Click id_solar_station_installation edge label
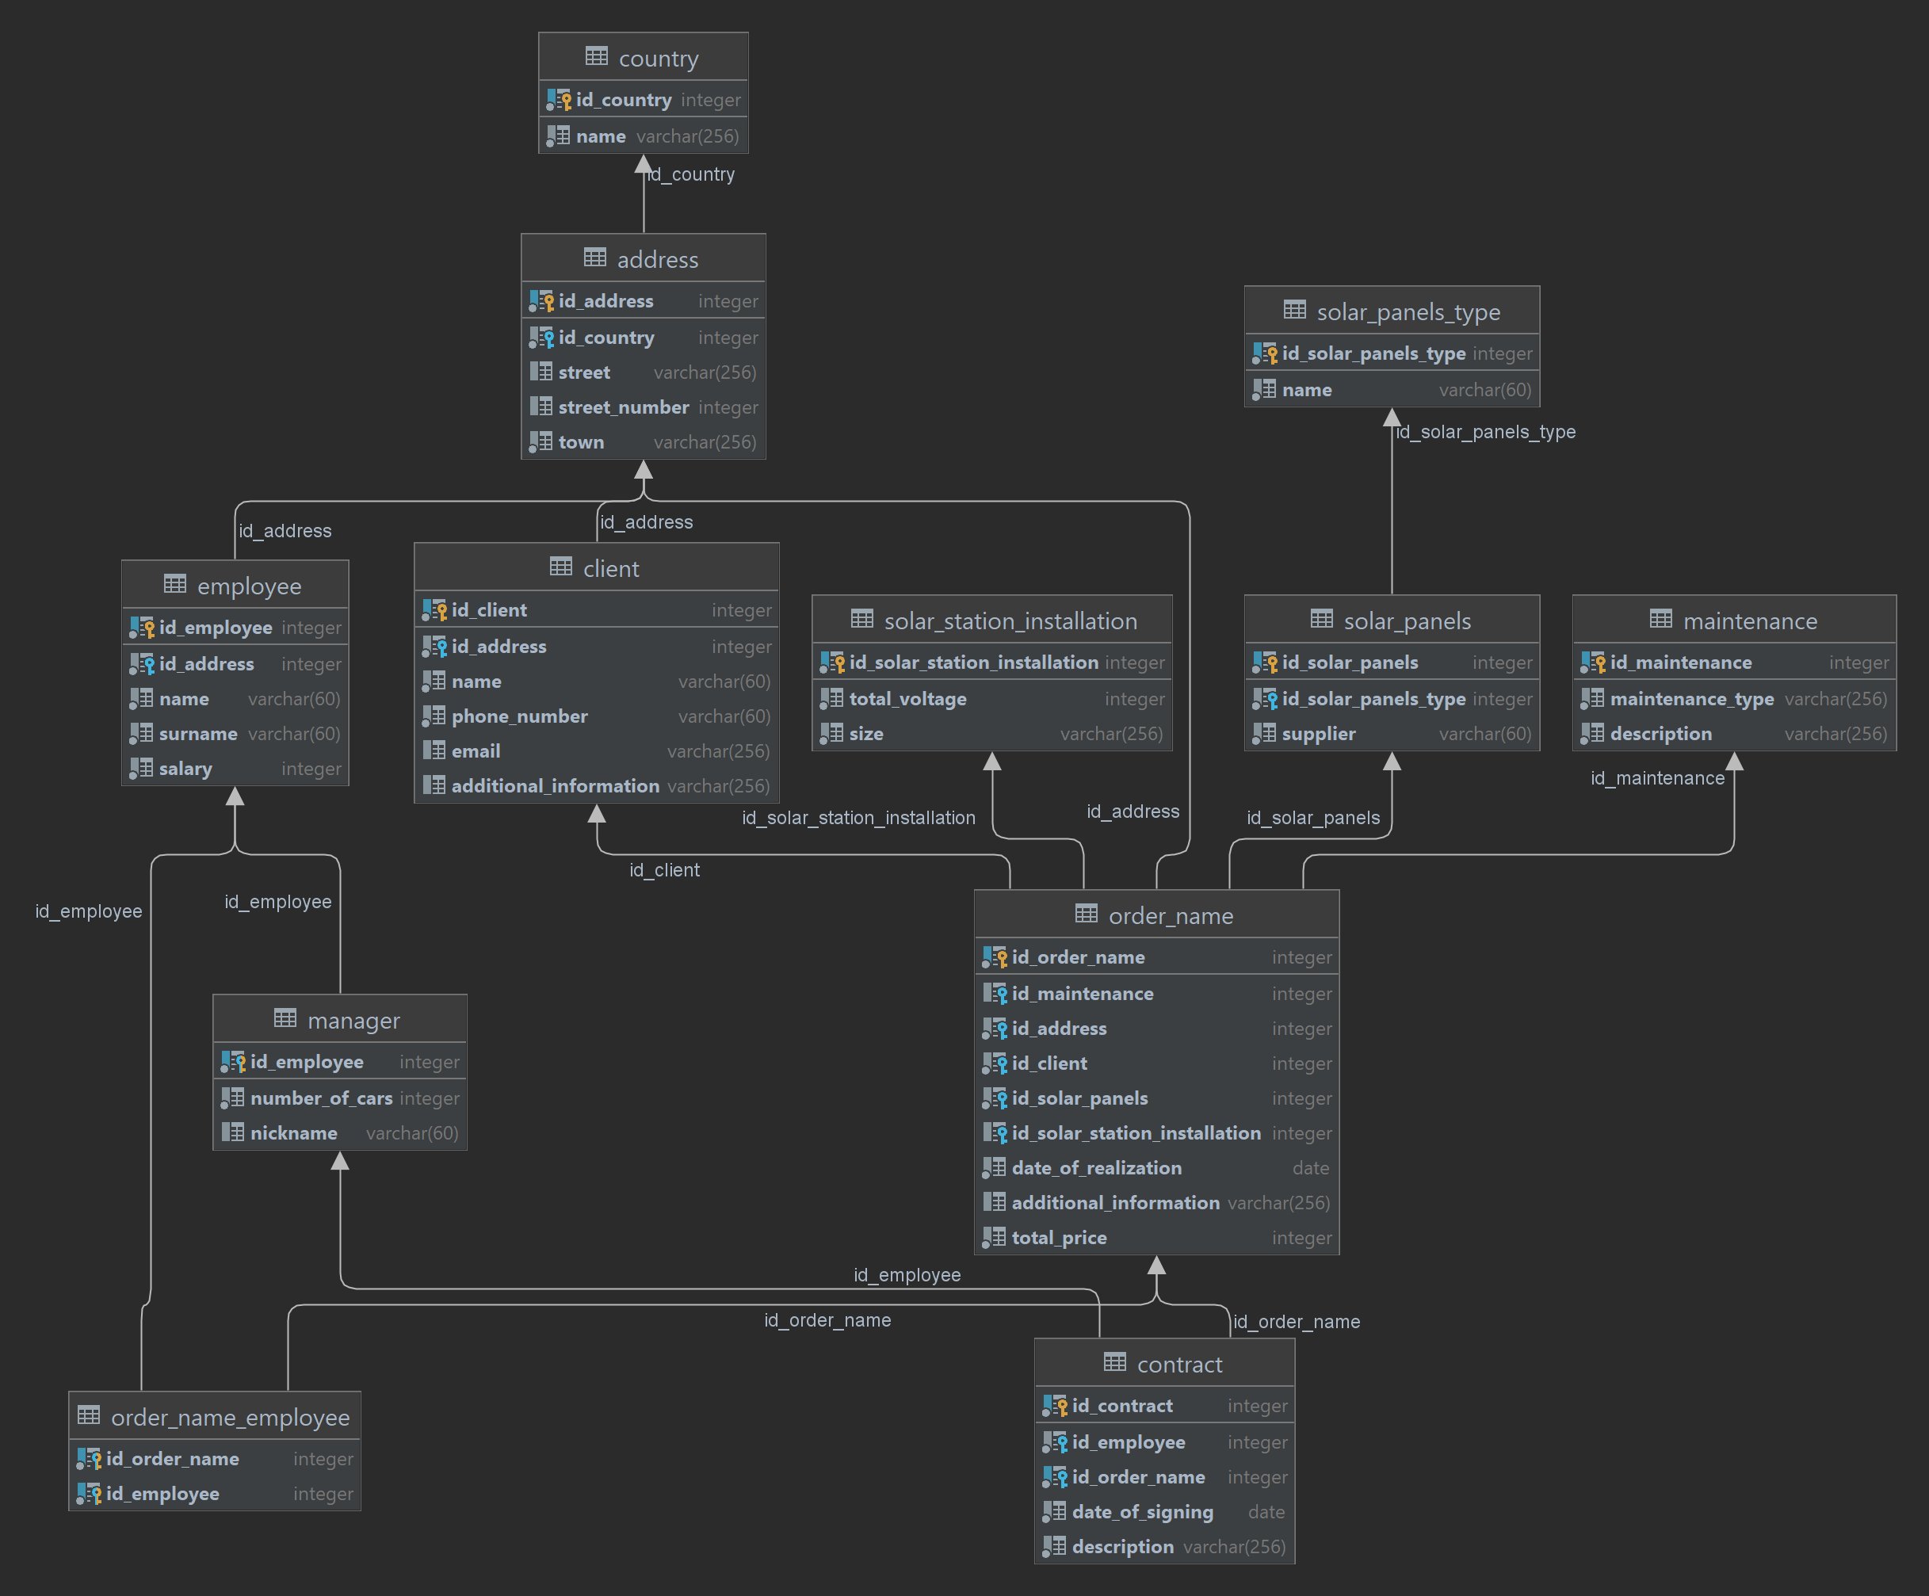This screenshot has height=1596, width=1929. pos(858,817)
